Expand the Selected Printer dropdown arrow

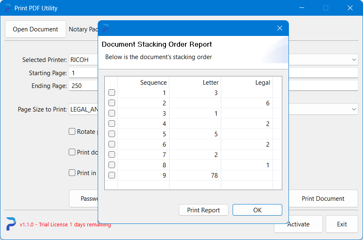(x=354, y=60)
